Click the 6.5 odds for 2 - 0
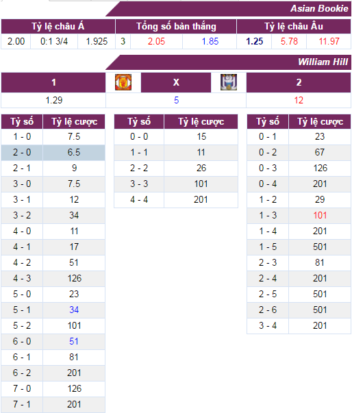 [74, 153]
